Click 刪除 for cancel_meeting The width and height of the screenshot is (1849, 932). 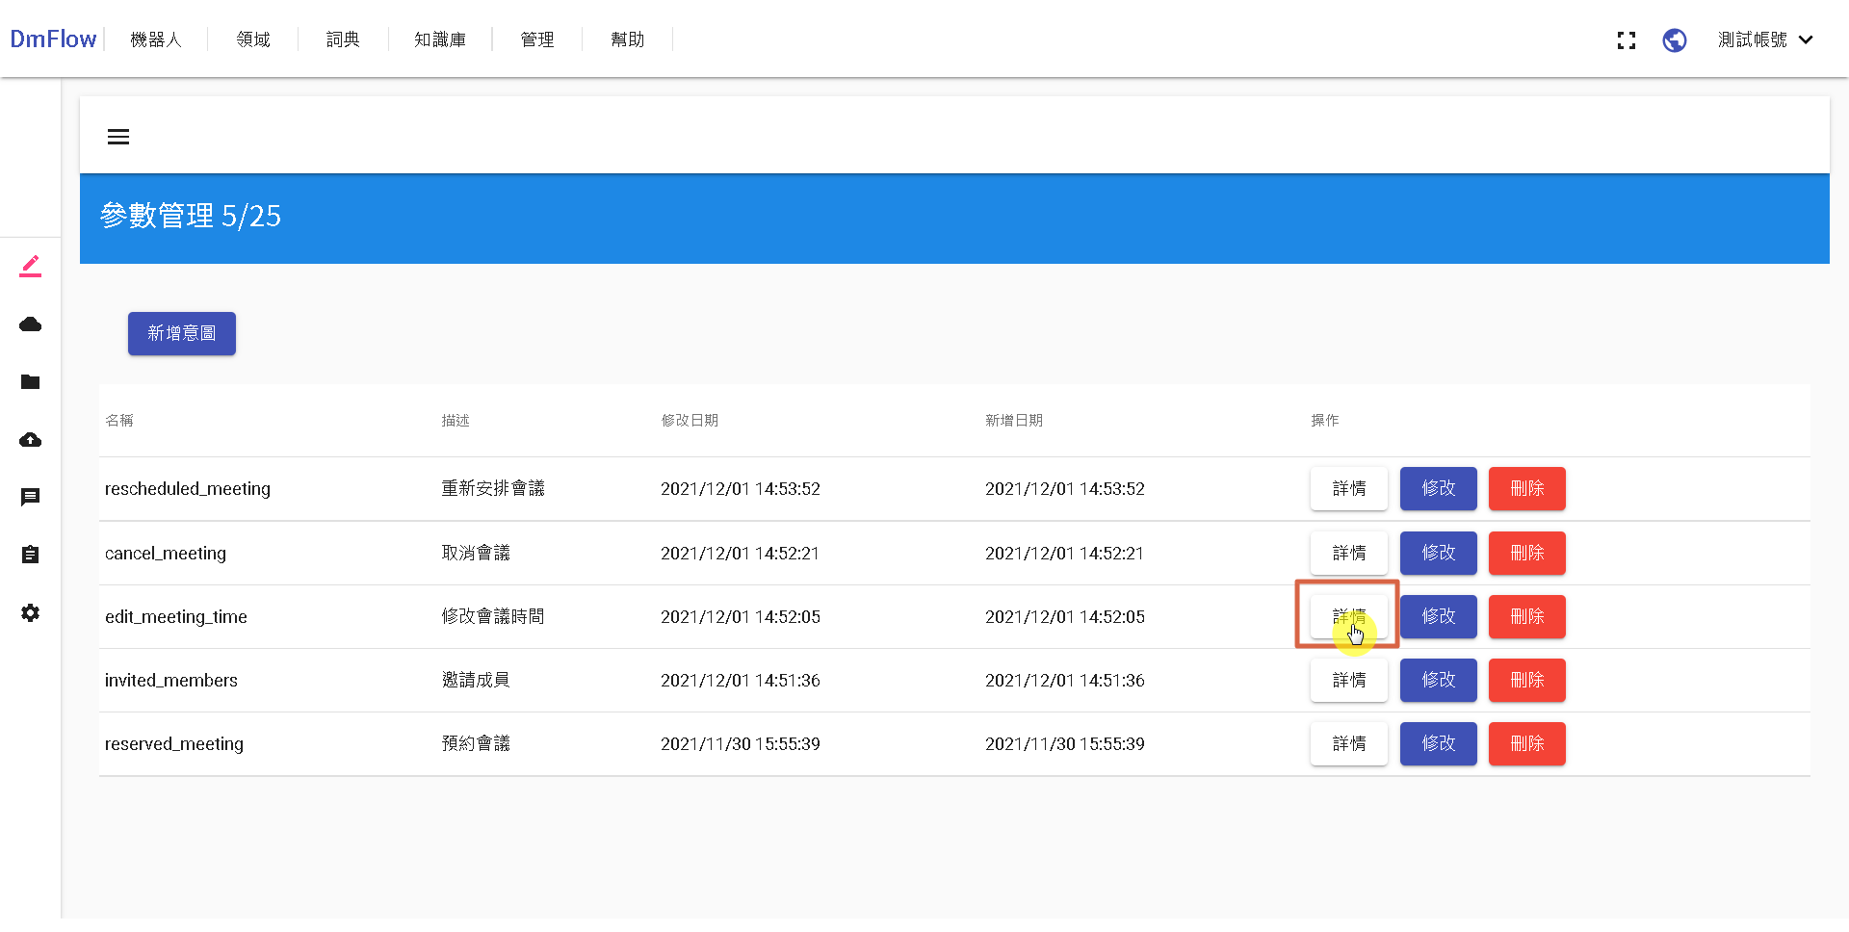(x=1527, y=554)
